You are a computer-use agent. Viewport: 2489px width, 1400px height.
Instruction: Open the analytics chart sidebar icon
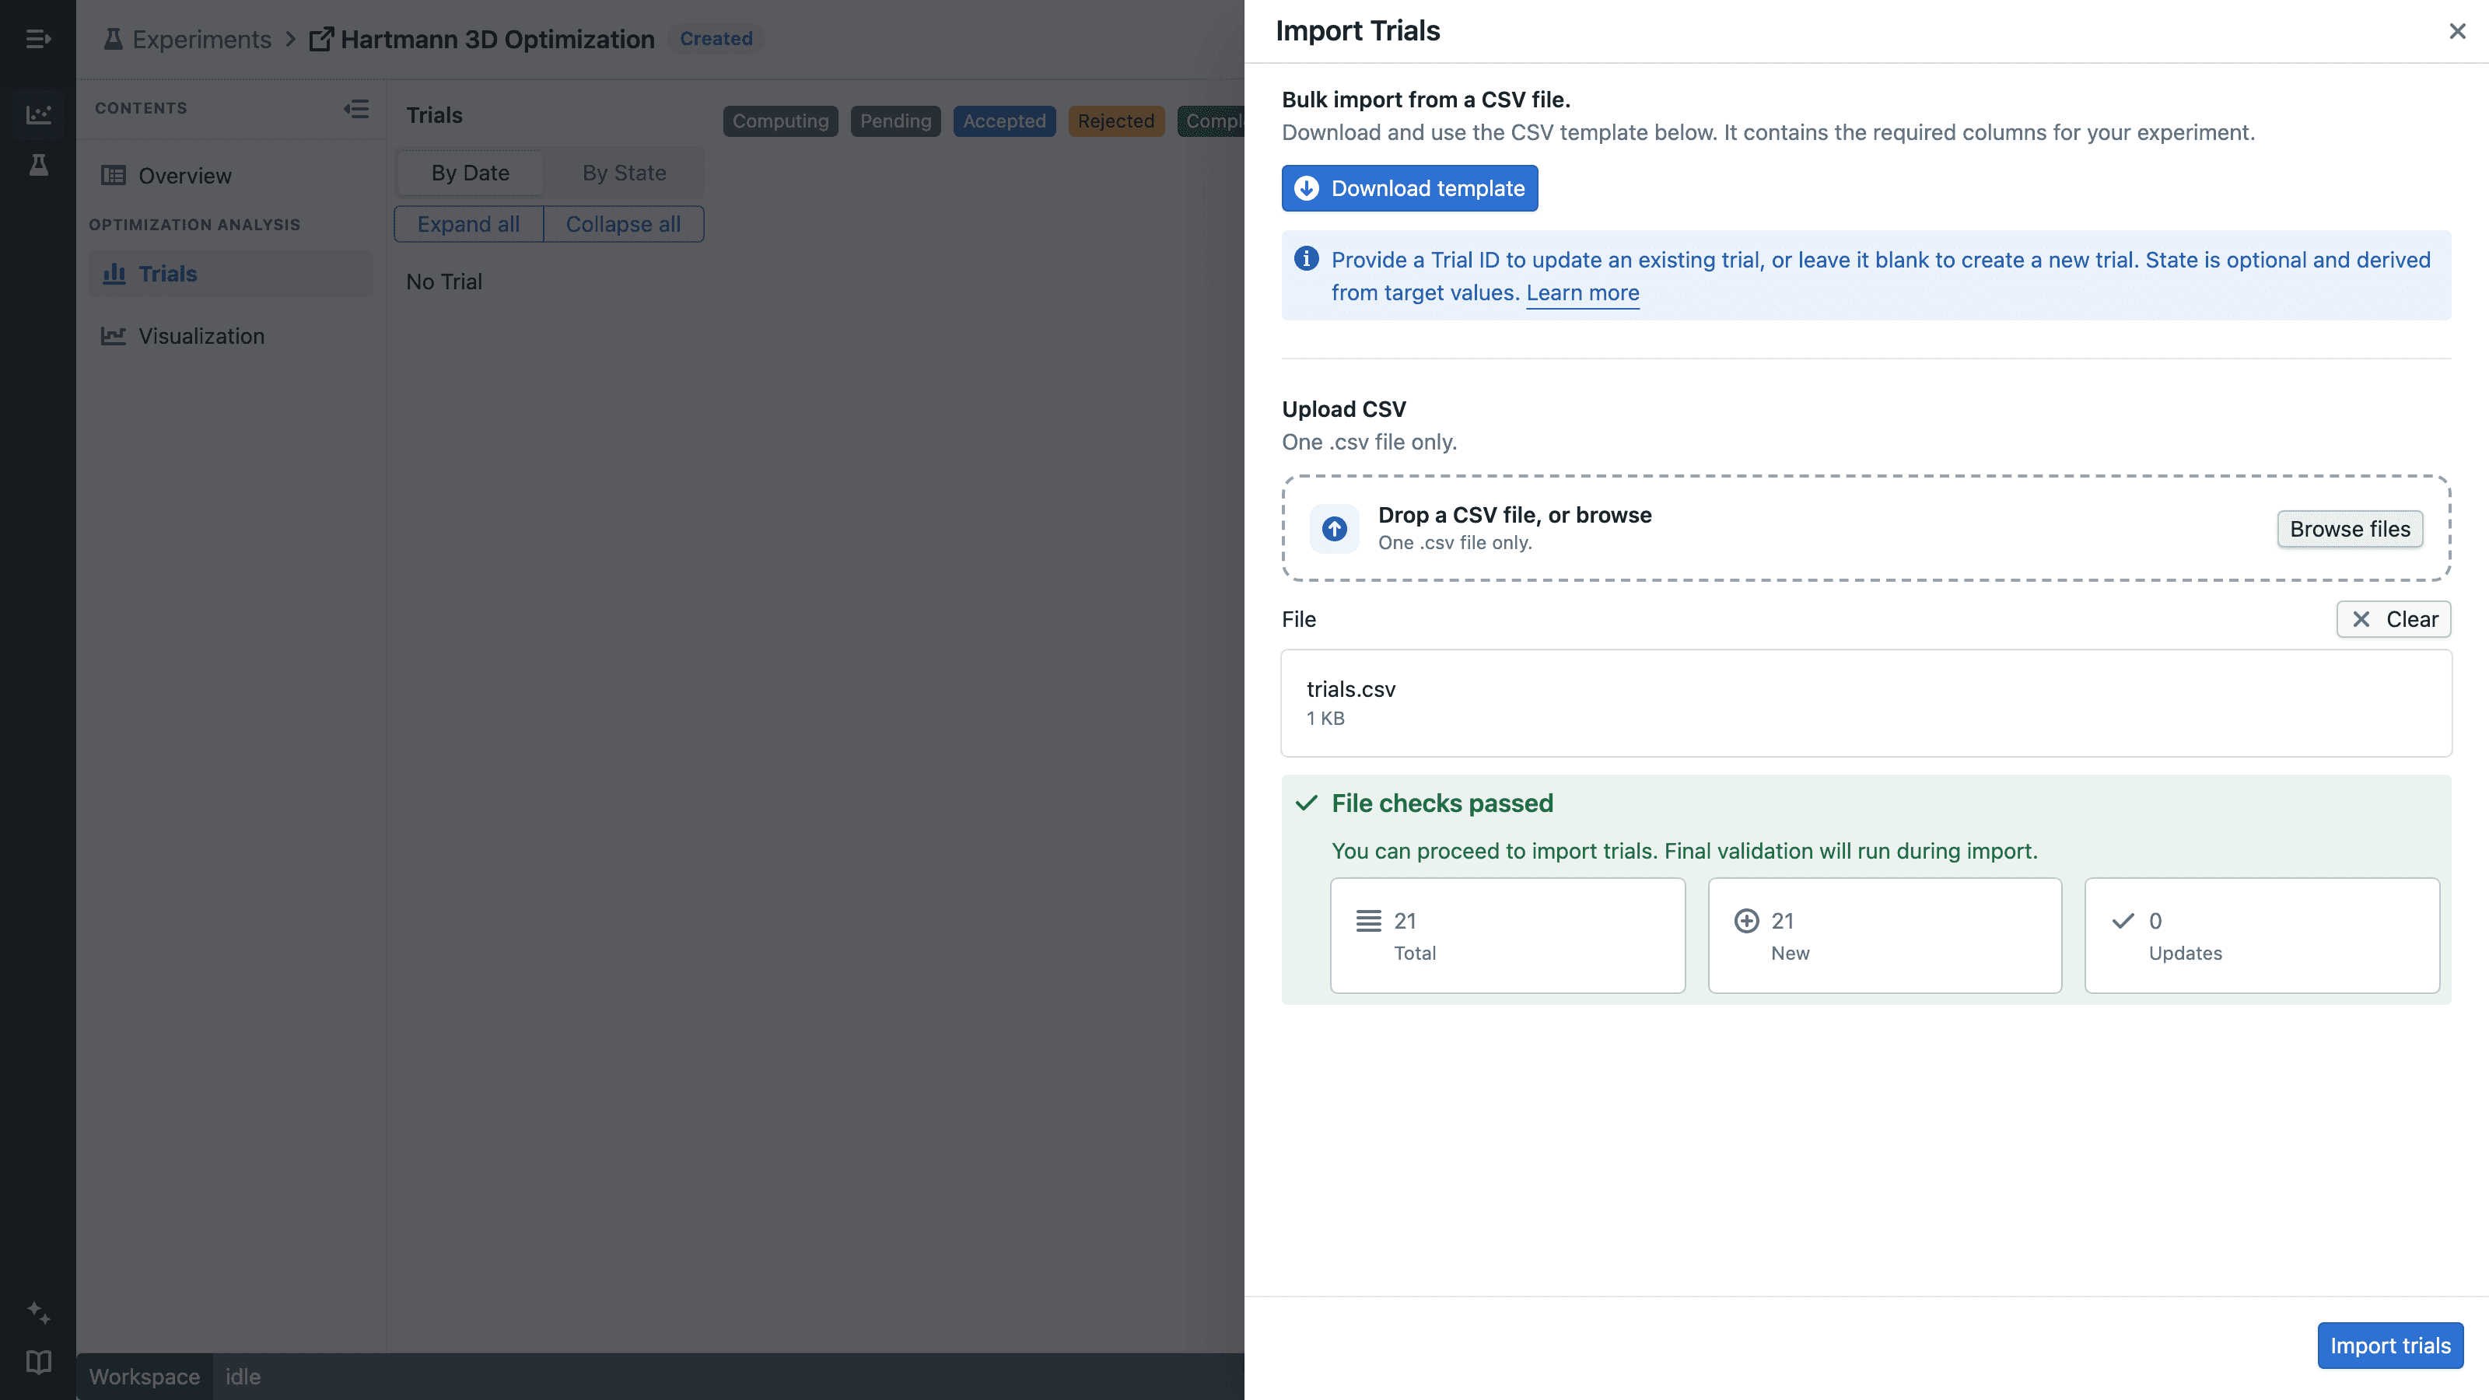[x=37, y=114]
